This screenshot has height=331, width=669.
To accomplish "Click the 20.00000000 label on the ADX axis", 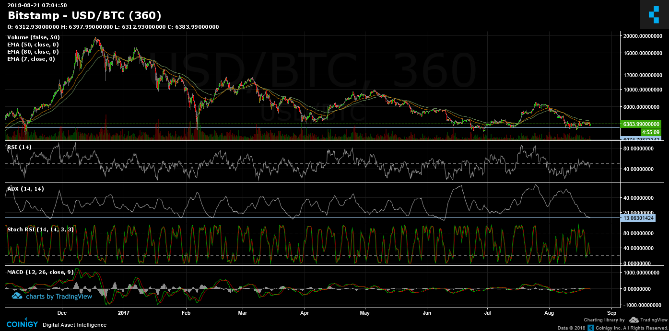I will (x=638, y=213).
